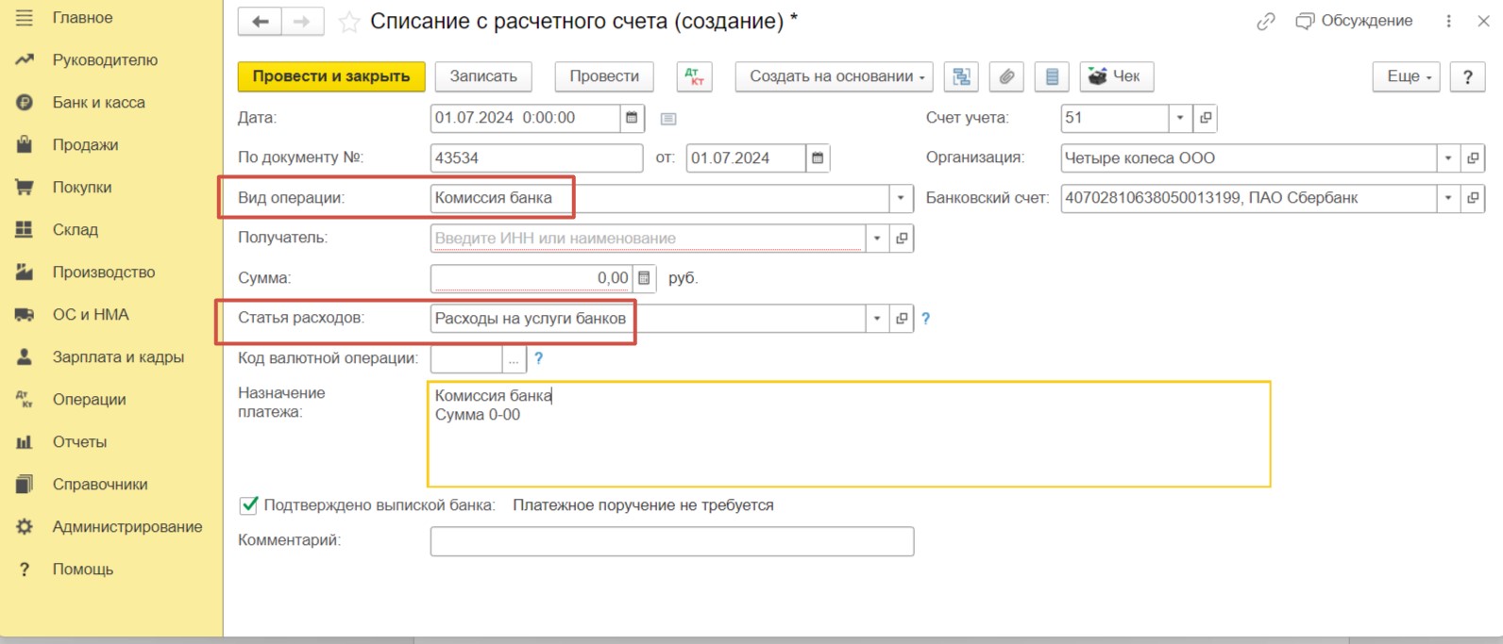The image size is (1503, 644).
Task: Copy link to document via chain icon
Action: pyautogui.click(x=1265, y=22)
